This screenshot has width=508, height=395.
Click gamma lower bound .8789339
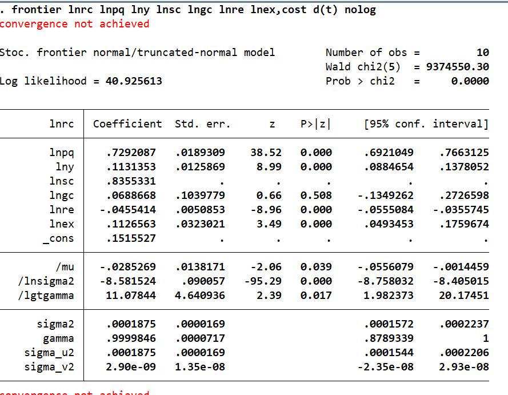click(389, 338)
